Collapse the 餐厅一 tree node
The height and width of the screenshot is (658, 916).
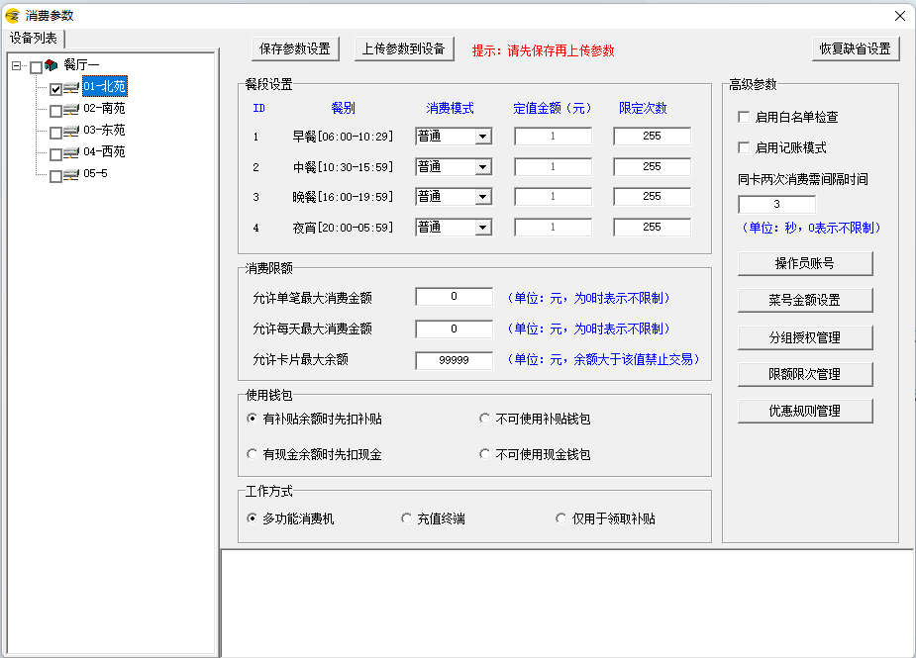click(17, 65)
